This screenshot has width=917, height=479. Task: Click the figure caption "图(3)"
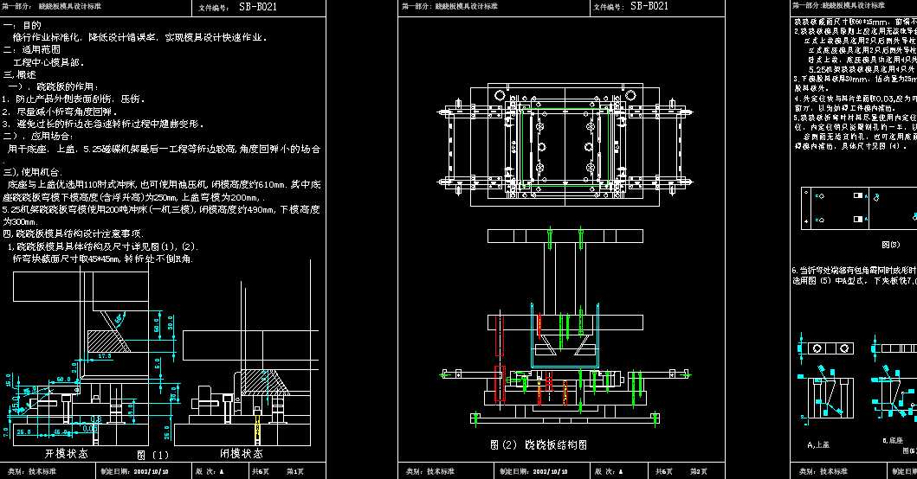891,245
